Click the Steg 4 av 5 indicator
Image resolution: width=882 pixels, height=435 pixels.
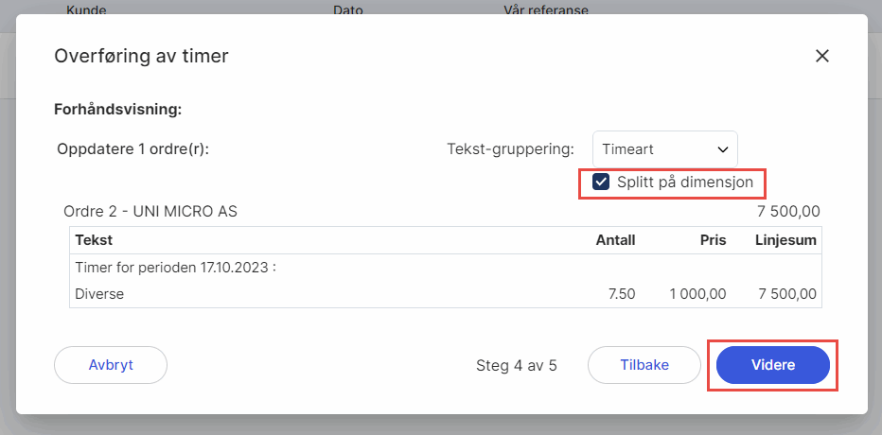[x=517, y=365]
